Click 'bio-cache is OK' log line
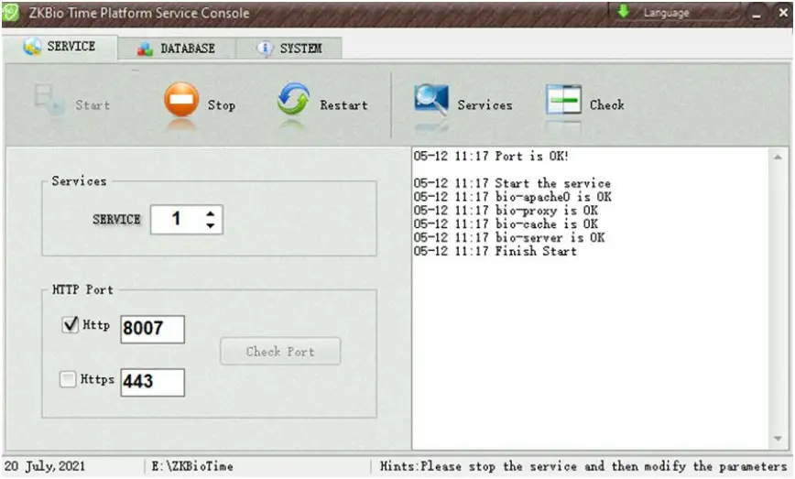The image size is (795, 479). tap(506, 224)
